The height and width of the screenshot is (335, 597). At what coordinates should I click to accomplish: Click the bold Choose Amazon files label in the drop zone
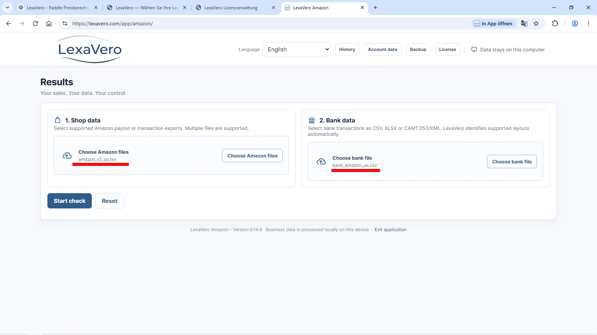tap(103, 152)
